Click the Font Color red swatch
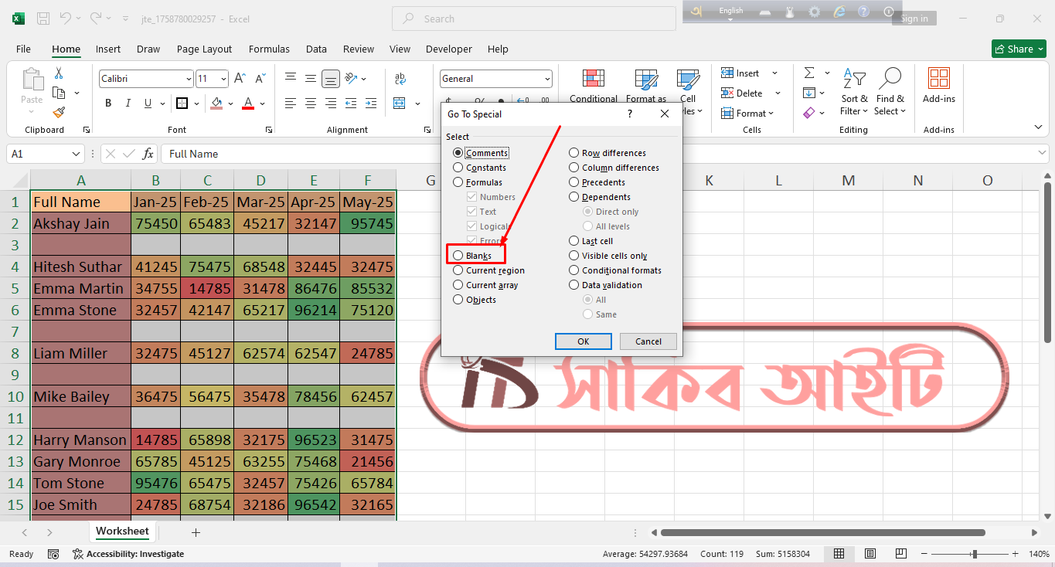1055x567 pixels. [247, 103]
